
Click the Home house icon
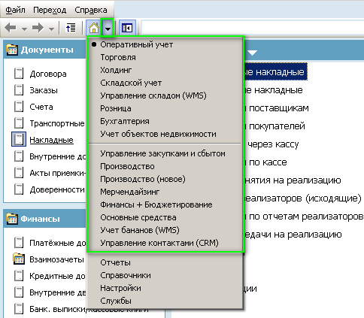click(x=93, y=28)
